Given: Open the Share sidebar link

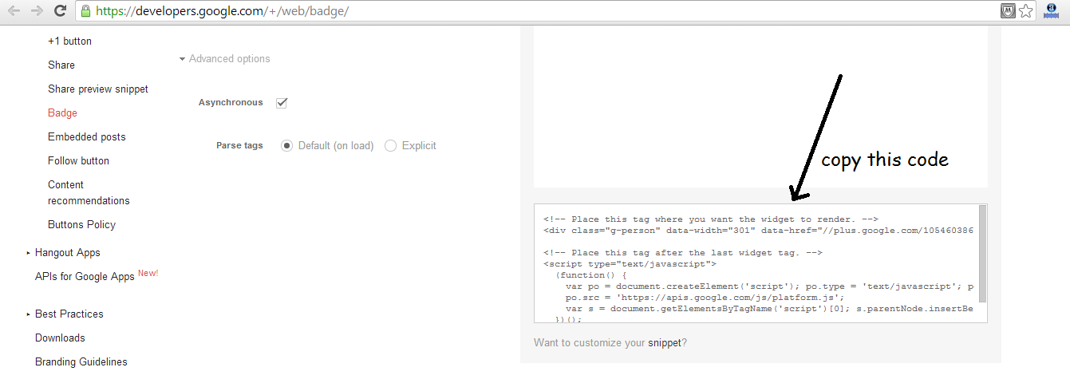Looking at the screenshot, I should pos(61,65).
